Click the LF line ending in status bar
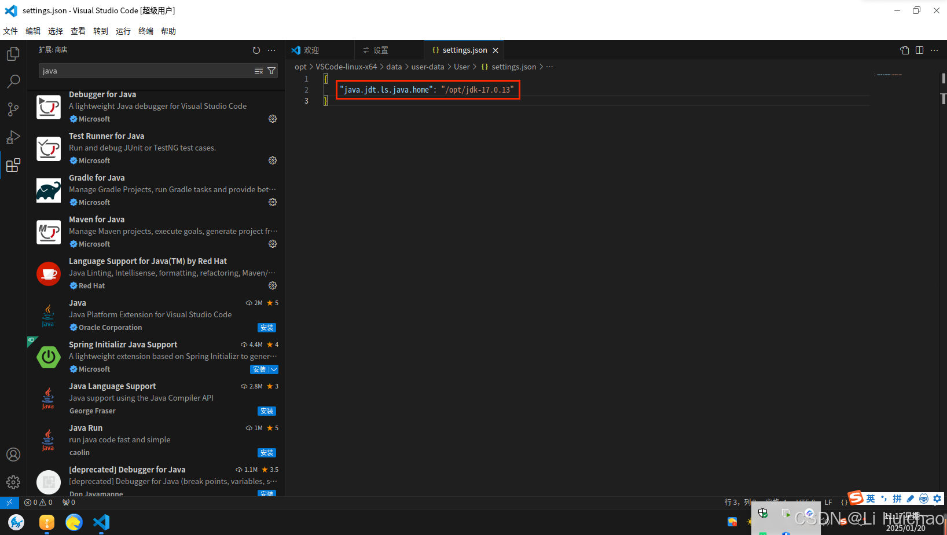947x535 pixels. 828,503
